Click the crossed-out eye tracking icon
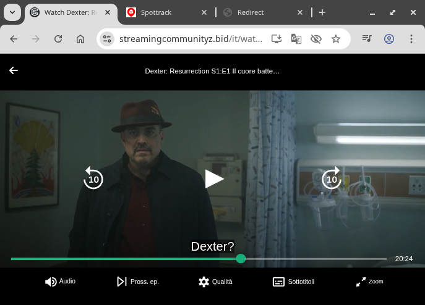Screen dimensions: 425x305 tap(316, 39)
